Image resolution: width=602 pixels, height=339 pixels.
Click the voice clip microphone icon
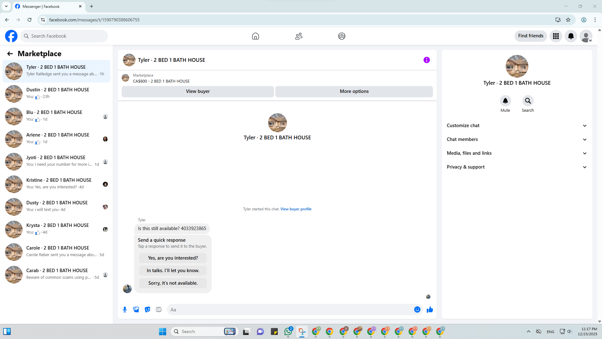pos(125,309)
